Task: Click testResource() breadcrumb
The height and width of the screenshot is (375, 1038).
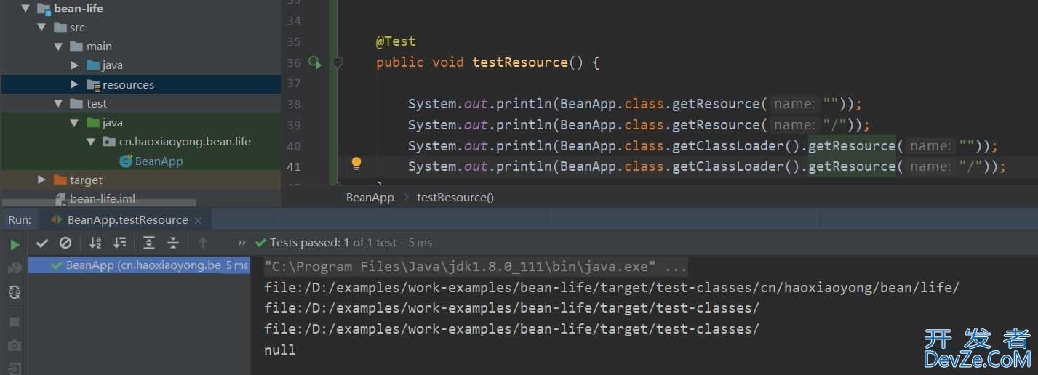Action: tap(455, 197)
